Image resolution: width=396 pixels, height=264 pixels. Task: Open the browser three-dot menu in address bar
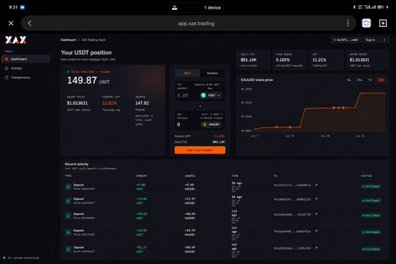[x=348, y=23]
